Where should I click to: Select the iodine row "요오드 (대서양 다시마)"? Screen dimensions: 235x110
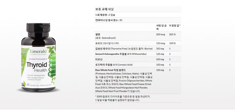coord(138,43)
